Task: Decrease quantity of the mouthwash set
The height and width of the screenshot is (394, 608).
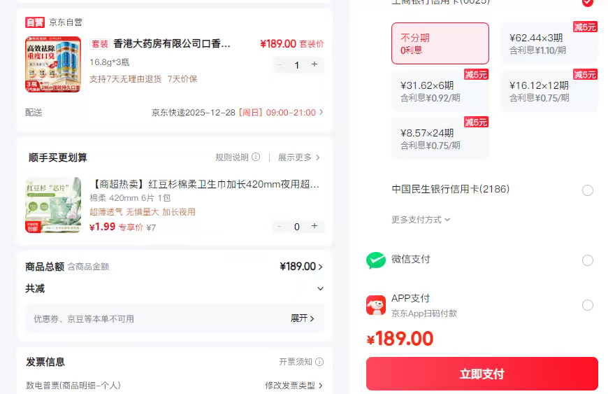Action: click(280, 65)
